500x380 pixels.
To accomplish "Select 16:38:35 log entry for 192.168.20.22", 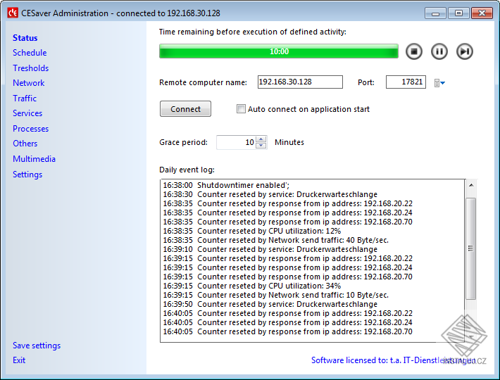I will tap(287, 203).
